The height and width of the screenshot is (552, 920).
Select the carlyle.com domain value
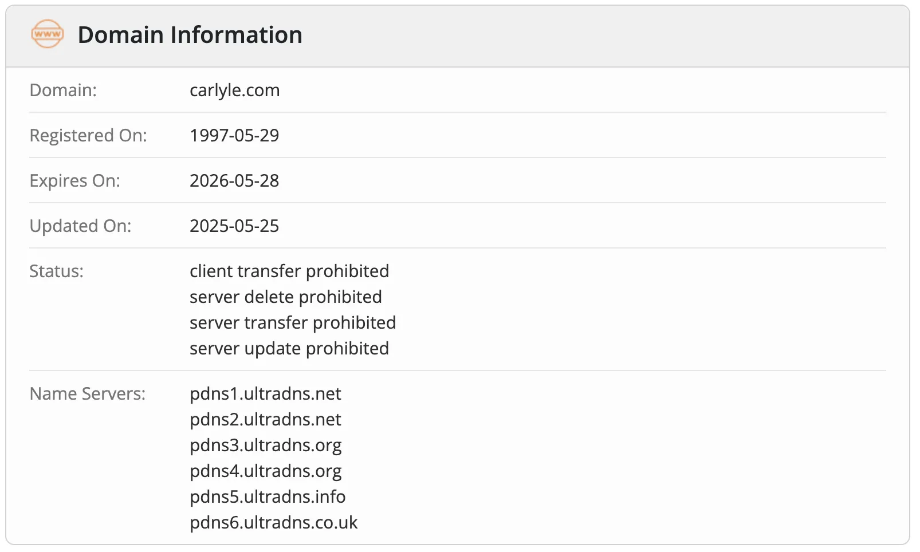coord(235,90)
